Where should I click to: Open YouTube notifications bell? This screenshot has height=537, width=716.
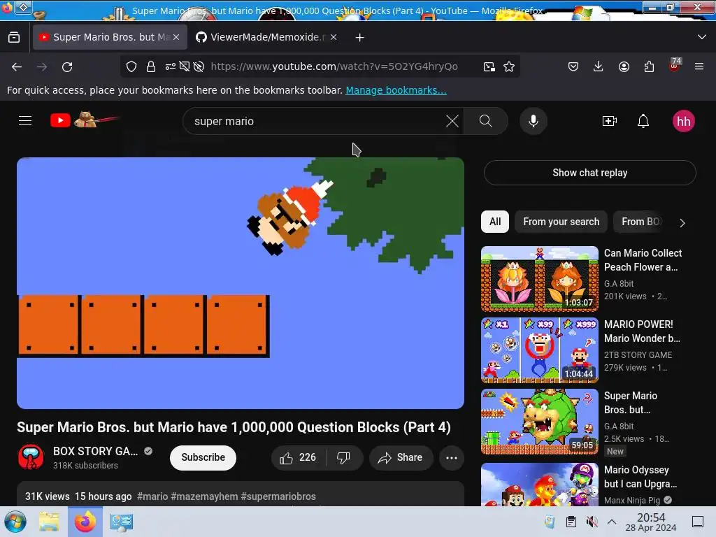click(643, 121)
